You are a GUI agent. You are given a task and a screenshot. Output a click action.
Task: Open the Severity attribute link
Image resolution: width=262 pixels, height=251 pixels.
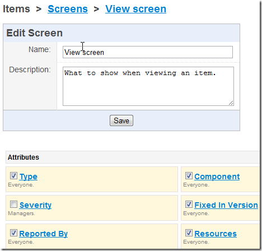(x=35, y=205)
